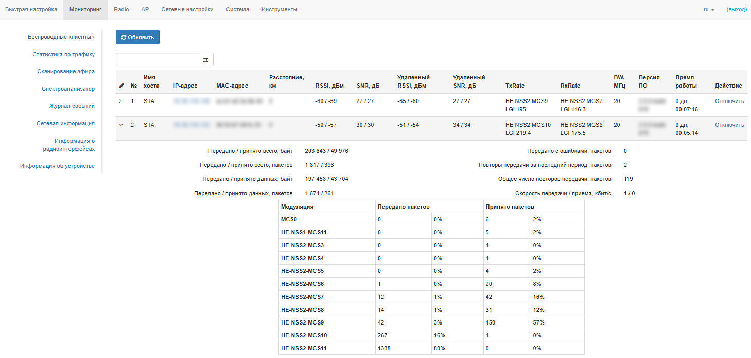Click uptime value 00:07:16 in row 1

tap(687, 109)
